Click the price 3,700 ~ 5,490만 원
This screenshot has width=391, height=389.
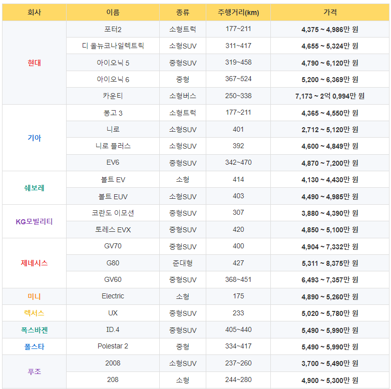[x=330, y=363]
